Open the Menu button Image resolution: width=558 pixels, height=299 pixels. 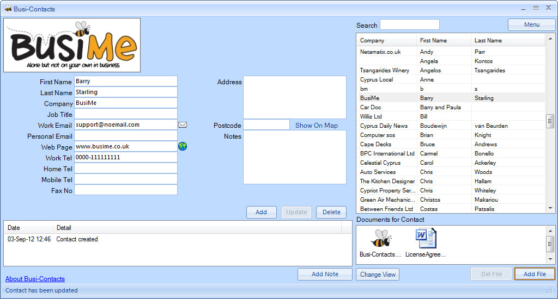click(532, 24)
